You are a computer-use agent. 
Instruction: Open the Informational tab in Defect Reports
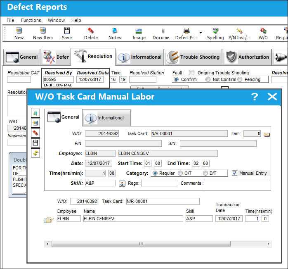tap(139, 57)
